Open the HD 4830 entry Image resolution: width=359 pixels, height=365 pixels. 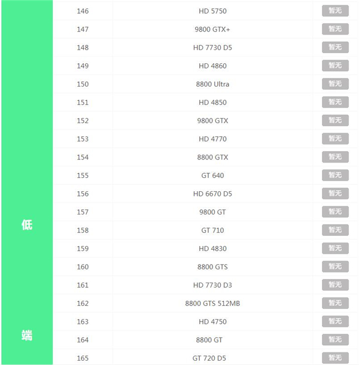click(212, 249)
